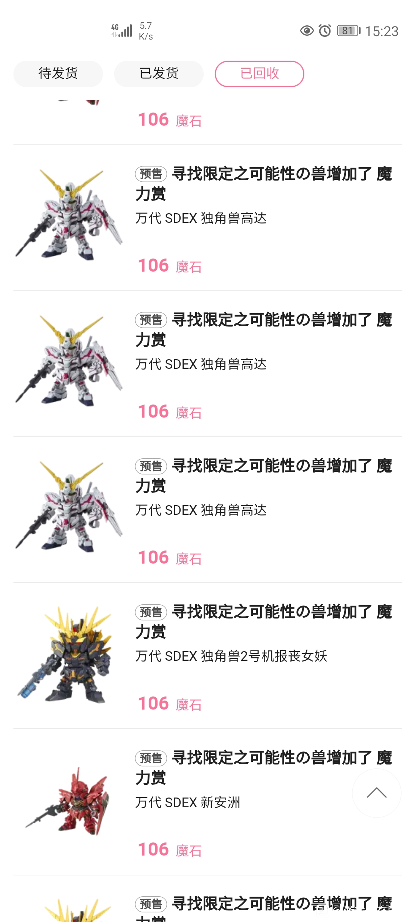Open the first white 独角兽高达 thumbnail
The image size is (415, 922).
pos(69,214)
